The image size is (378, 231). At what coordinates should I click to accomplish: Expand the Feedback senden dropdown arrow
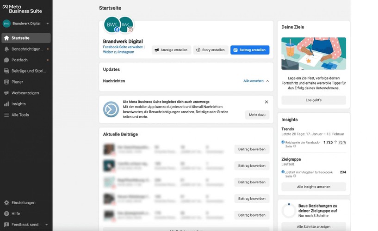click(47, 225)
